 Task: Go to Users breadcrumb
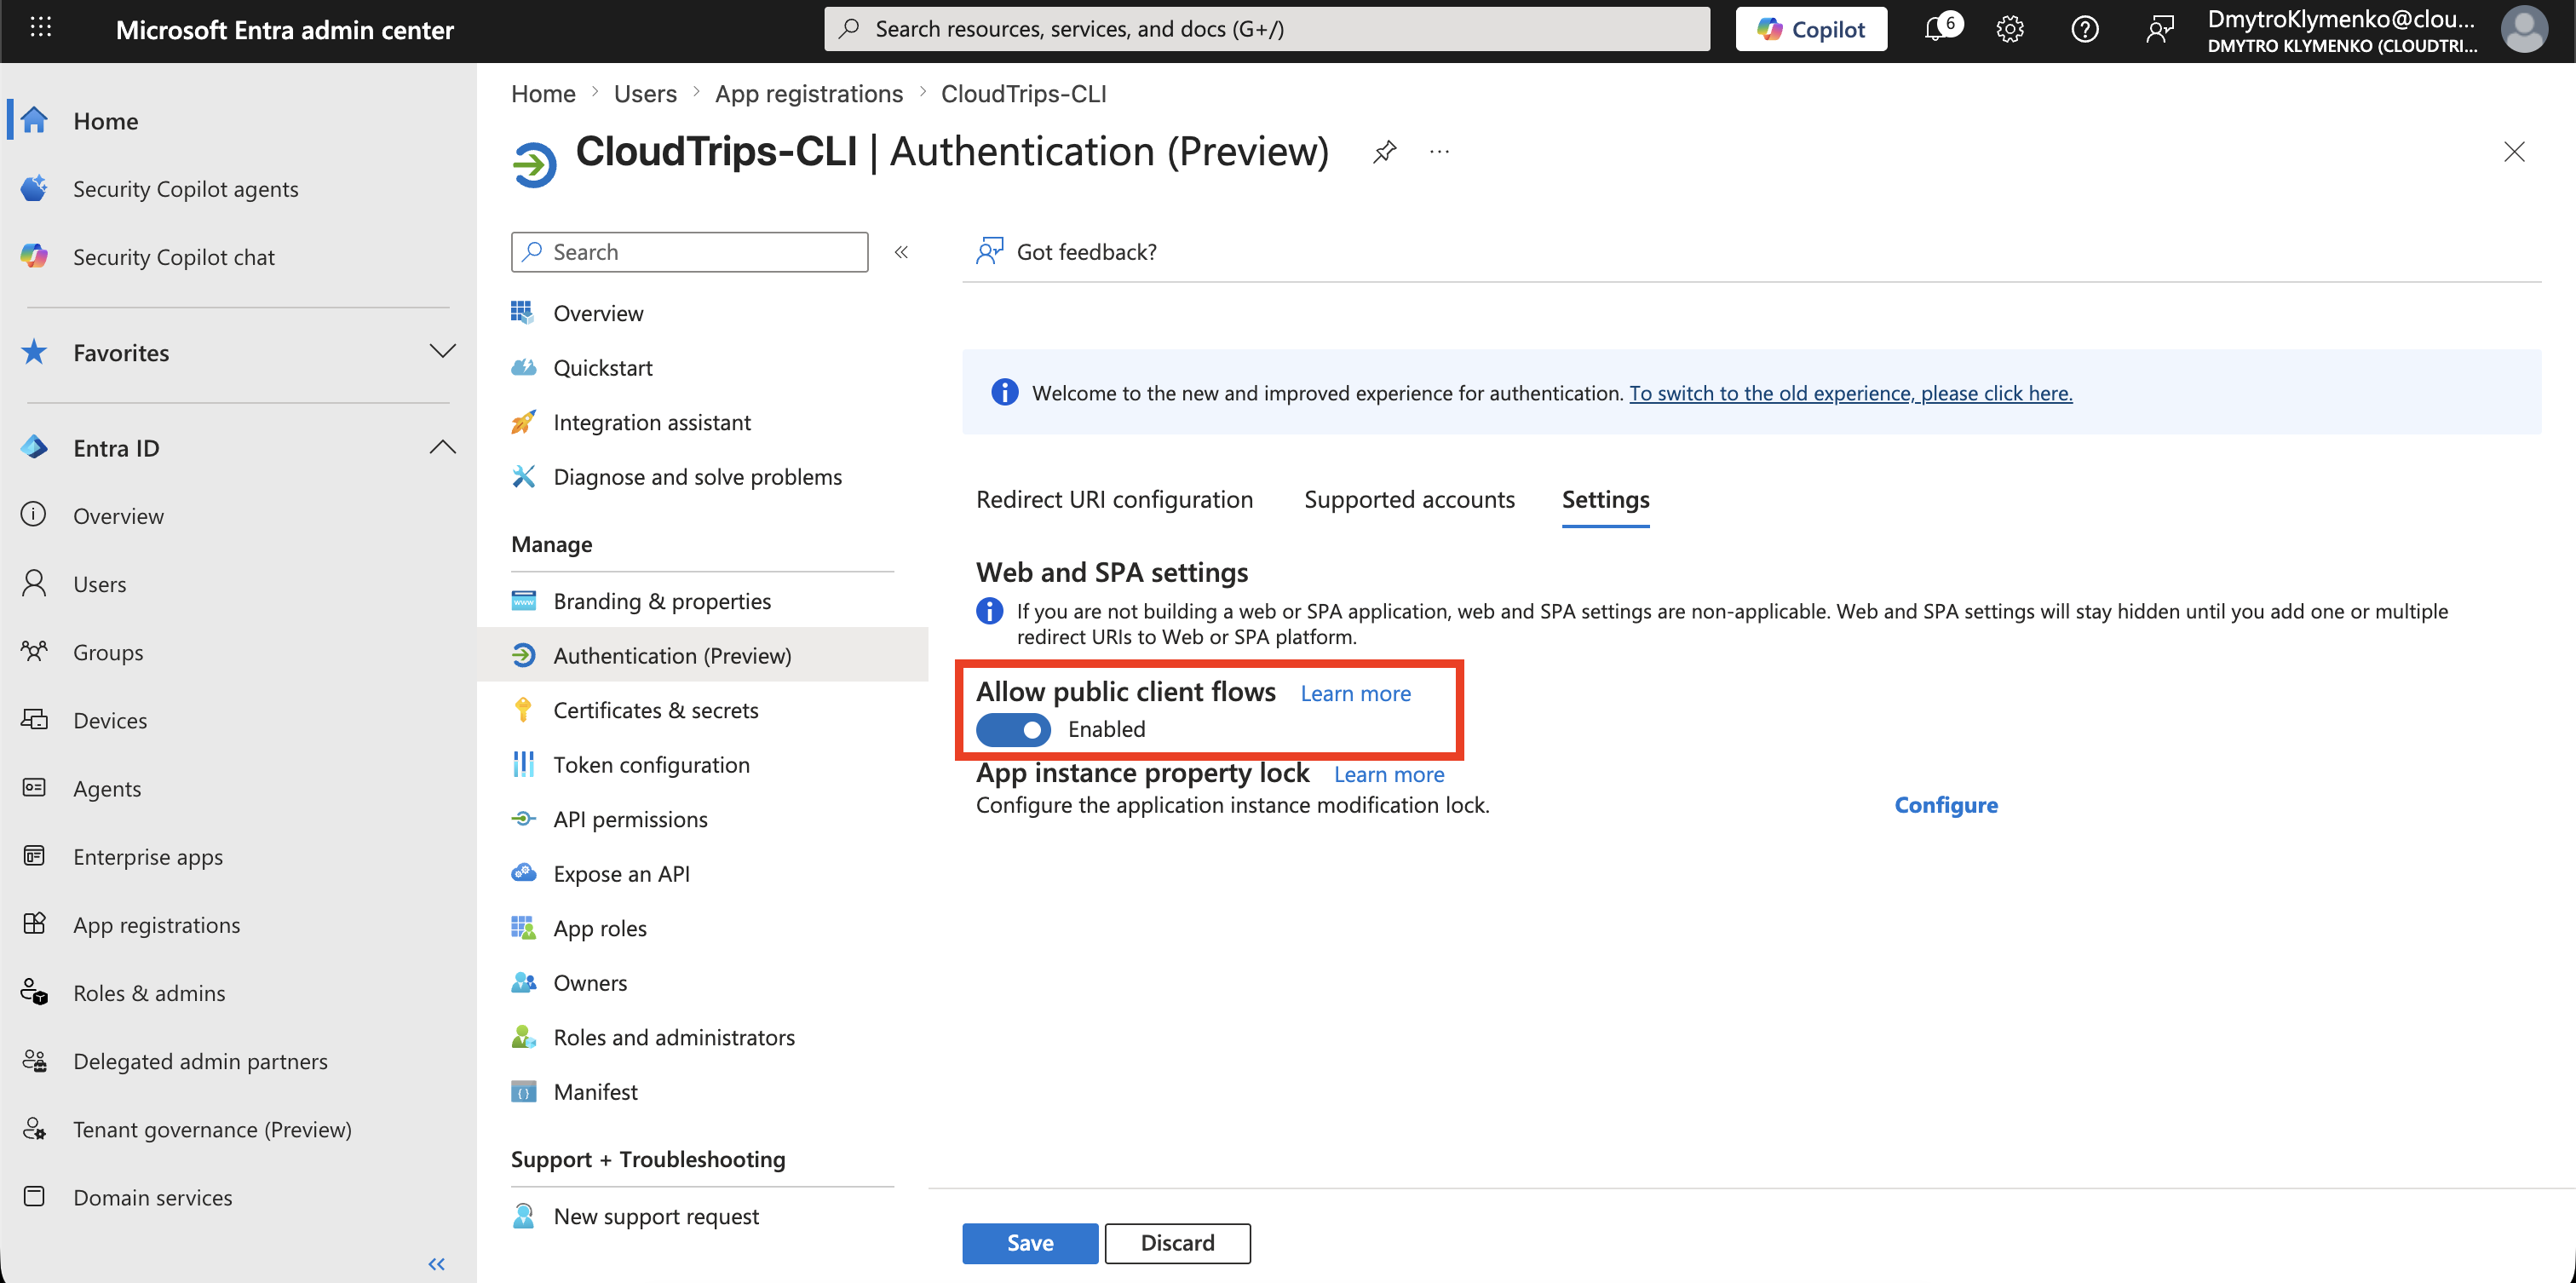(x=645, y=93)
